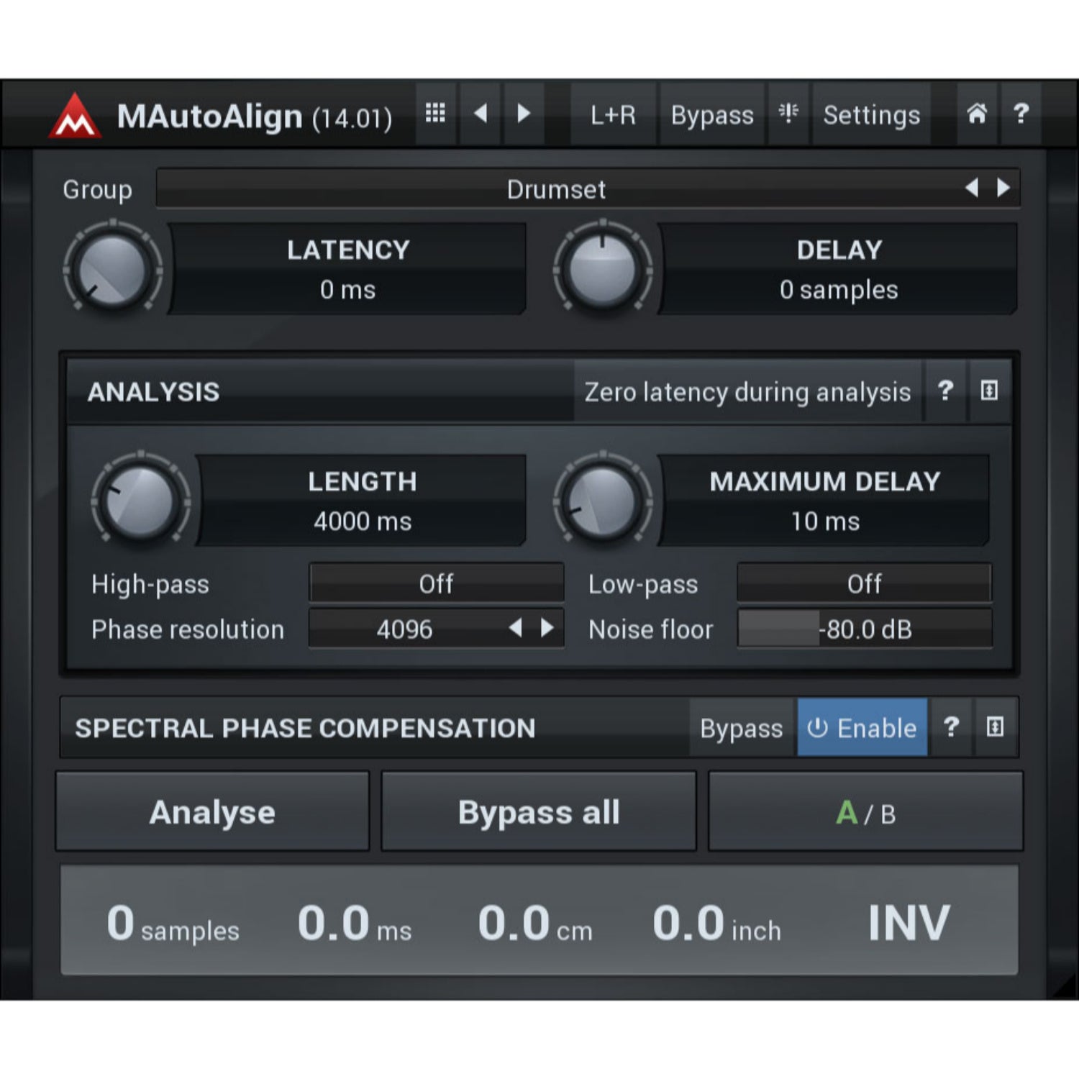Click the Latency knob
The height and width of the screenshot is (1079, 1079).
click(113, 269)
